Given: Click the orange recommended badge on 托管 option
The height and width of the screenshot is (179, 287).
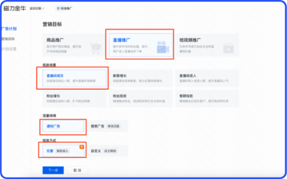Looking at the screenshot, I should [x=82, y=147].
